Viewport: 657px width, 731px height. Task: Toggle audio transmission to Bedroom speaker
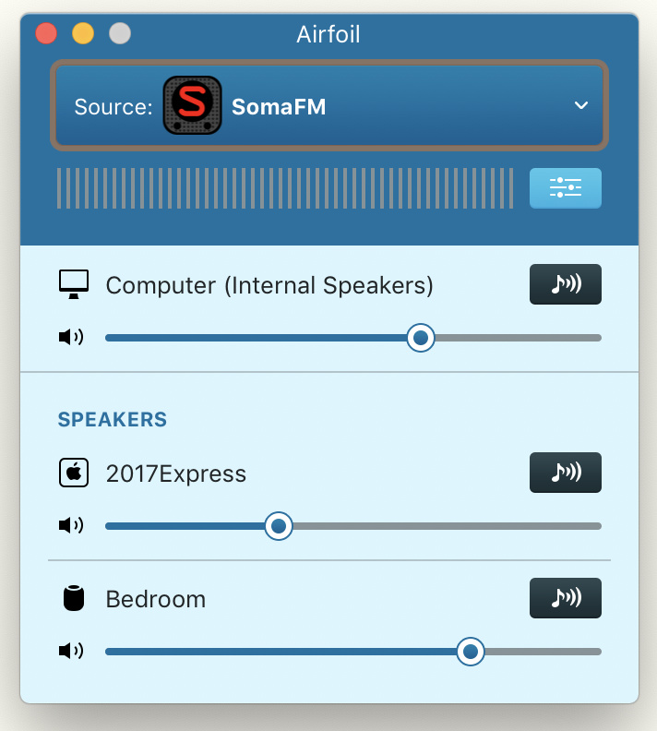[x=566, y=598]
